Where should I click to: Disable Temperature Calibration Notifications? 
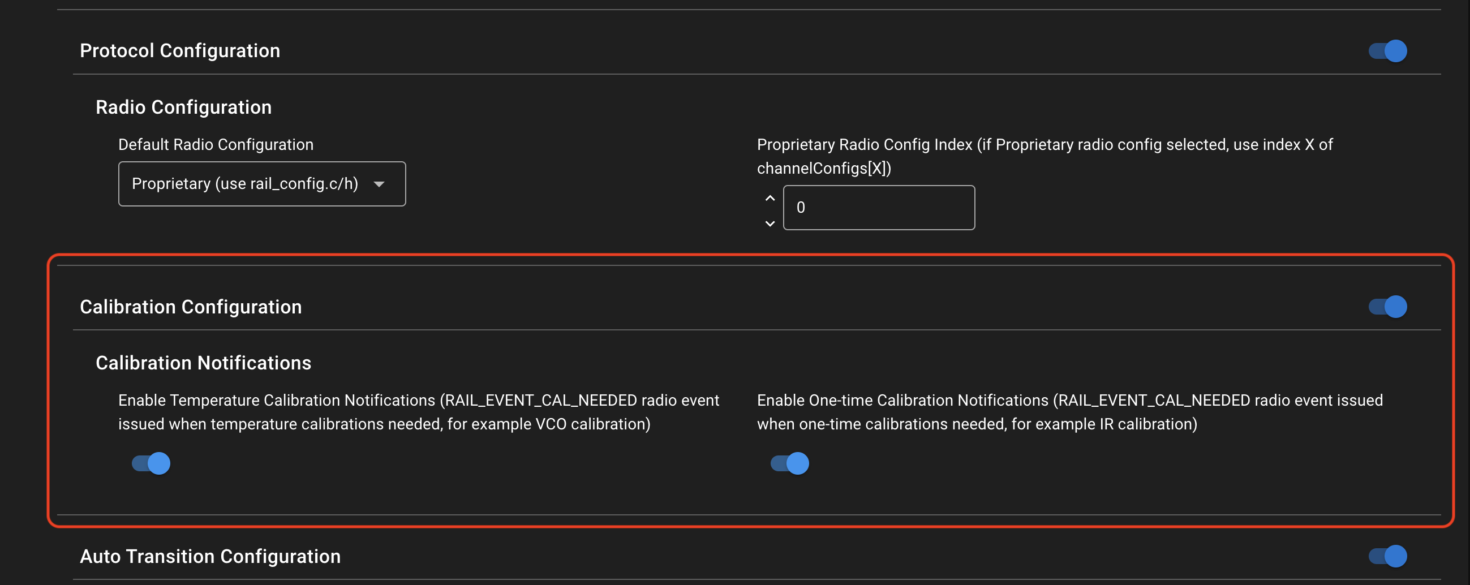tap(150, 463)
